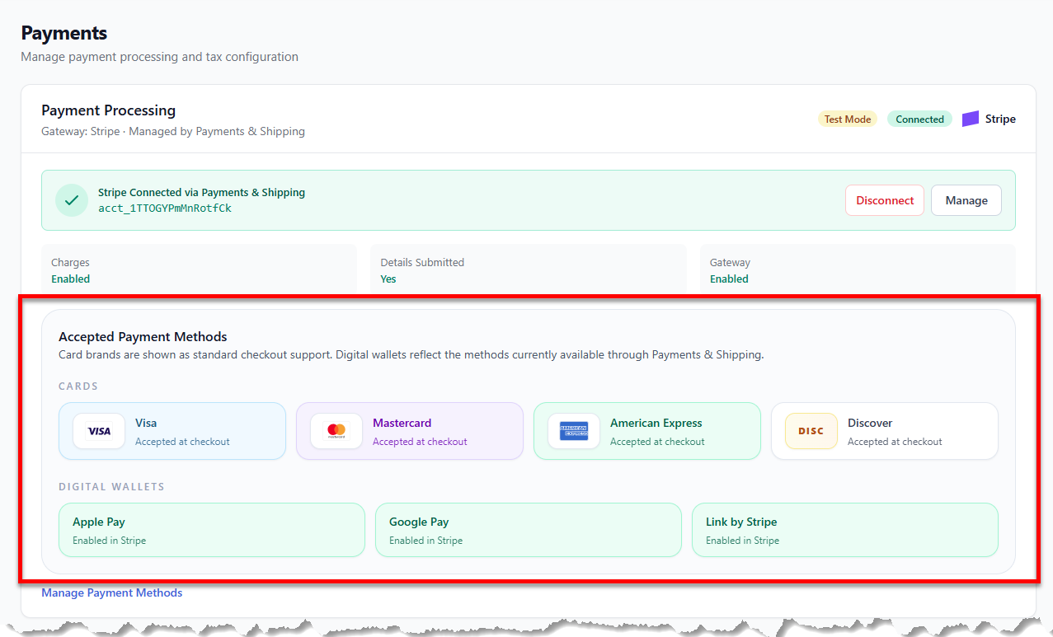Click the Mastercard name text
1053x637 pixels.
(x=402, y=423)
